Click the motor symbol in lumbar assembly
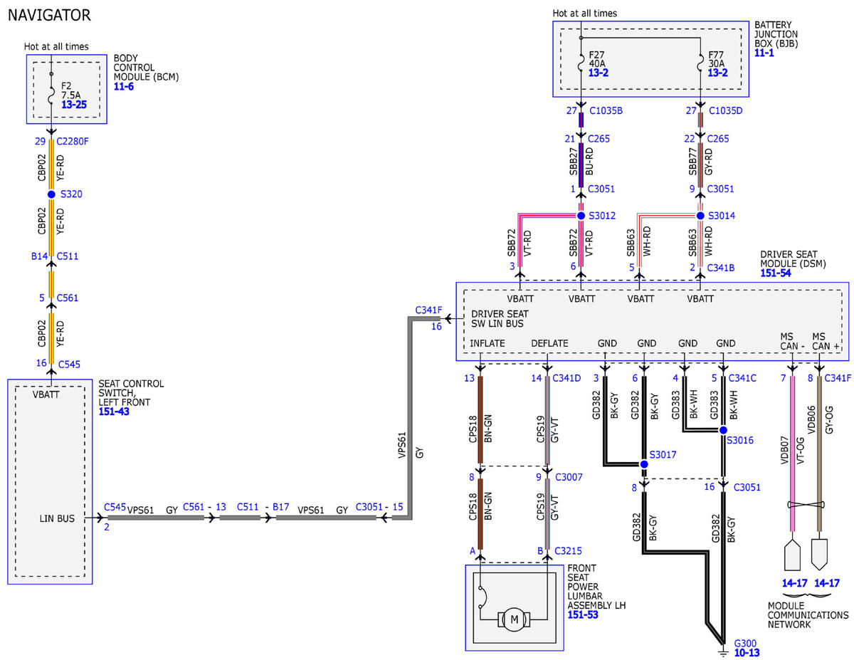 (x=513, y=619)
